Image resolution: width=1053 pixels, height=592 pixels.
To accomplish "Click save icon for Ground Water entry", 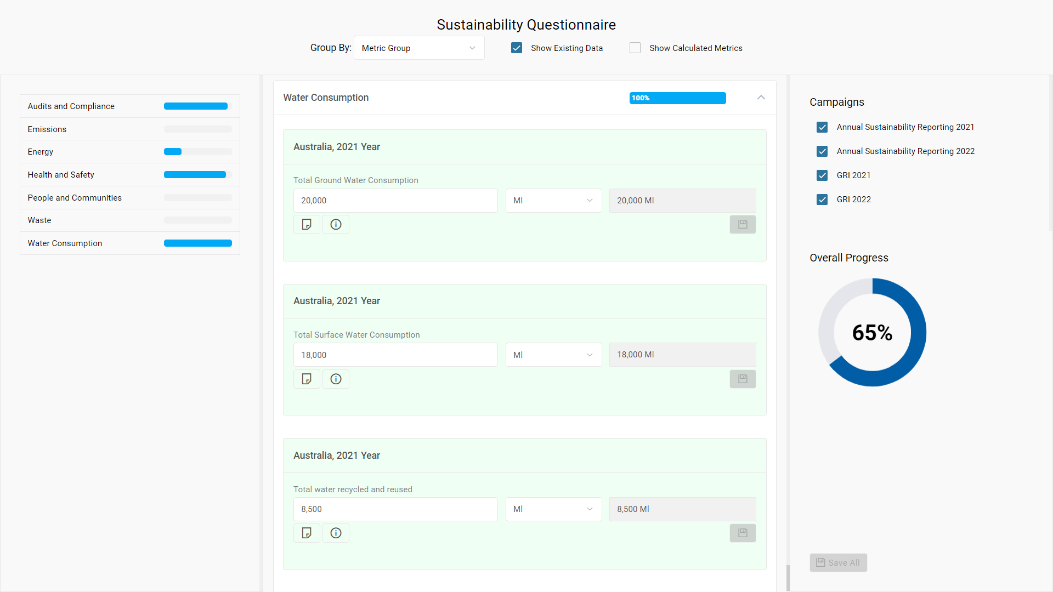I will [x=743, y=224].
